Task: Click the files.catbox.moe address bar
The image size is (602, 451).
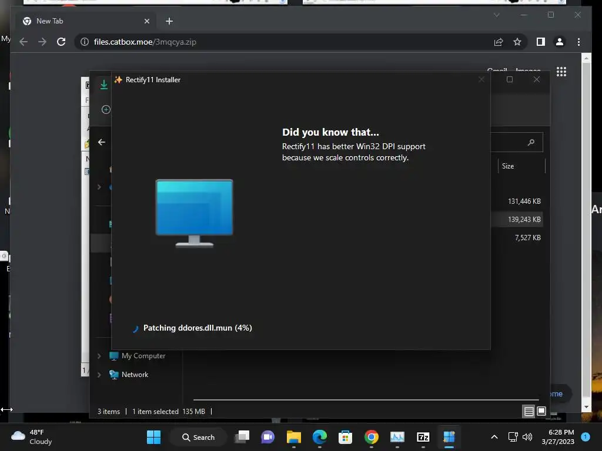Action: 284,42
